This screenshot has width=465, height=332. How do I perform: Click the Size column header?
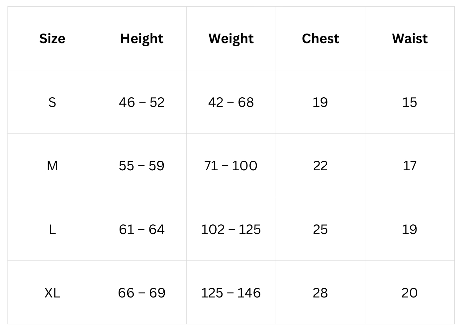52,39
